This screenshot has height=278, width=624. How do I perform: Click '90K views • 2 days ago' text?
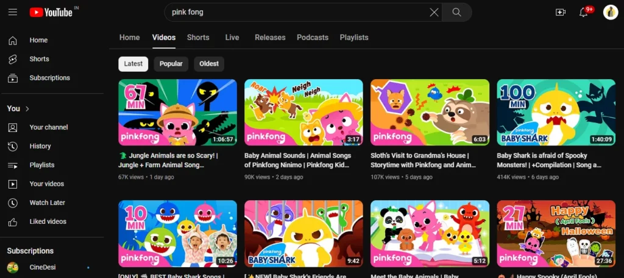click(274, 177)
